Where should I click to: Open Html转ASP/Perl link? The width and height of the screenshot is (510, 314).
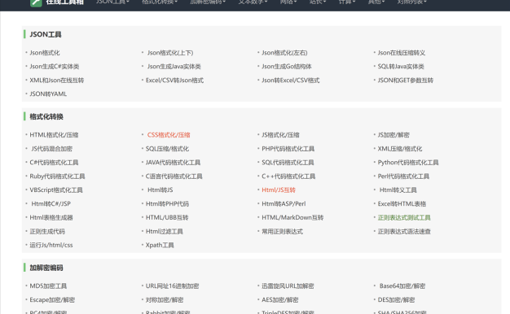(284, 204)
